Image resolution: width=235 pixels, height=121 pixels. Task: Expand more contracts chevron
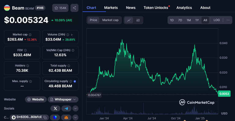(75, 117)
